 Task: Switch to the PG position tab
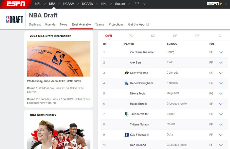pyautogui.click(x=131, y=36)
